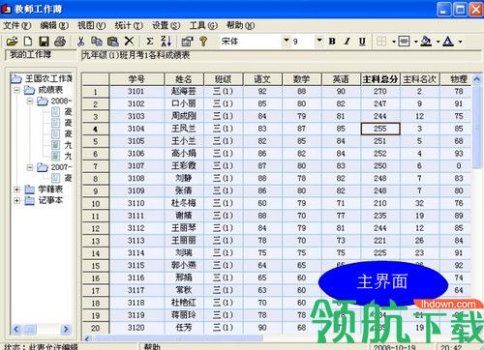Delete using the X toolbar icon
Viewport: 484px width, 350px height.
coord(129,41)
